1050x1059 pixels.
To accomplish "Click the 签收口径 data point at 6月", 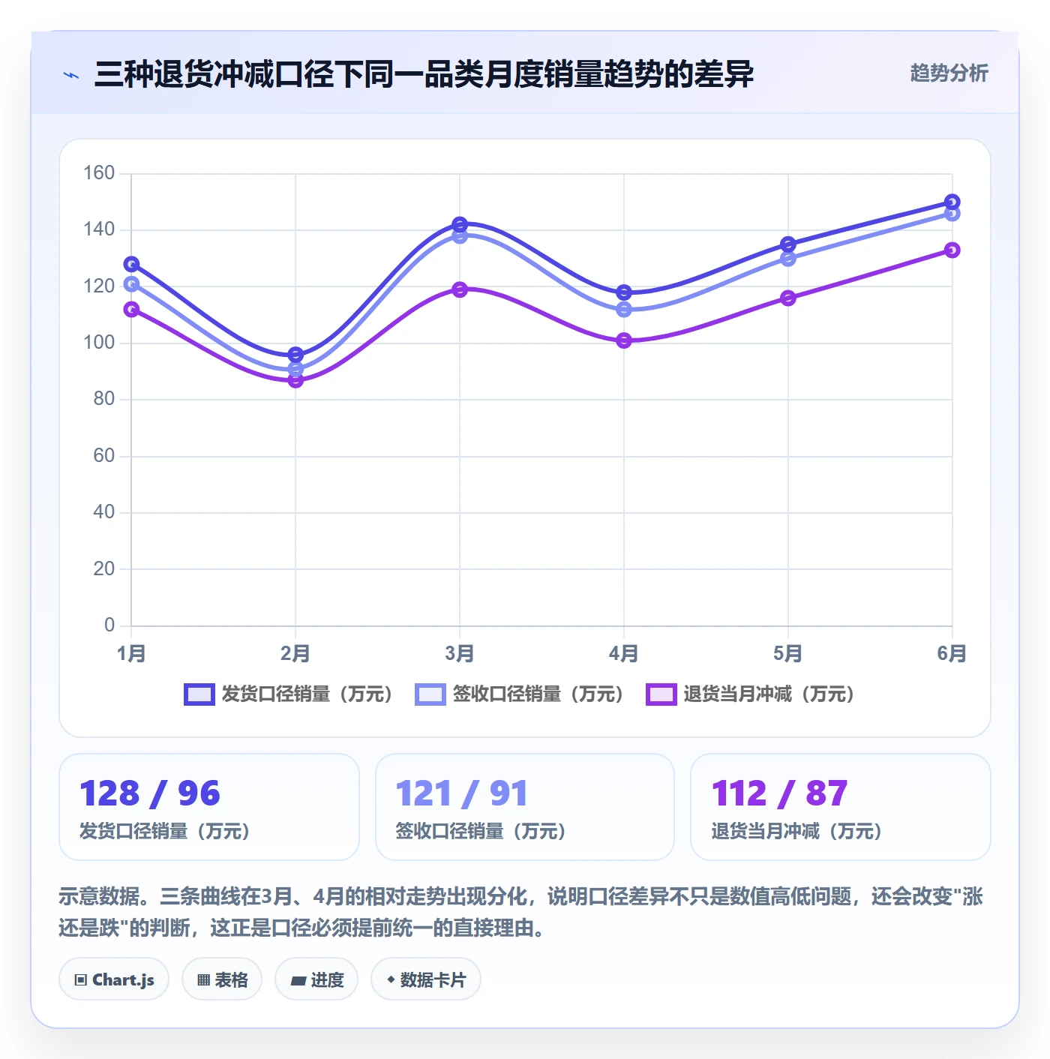I will (952, 214).
